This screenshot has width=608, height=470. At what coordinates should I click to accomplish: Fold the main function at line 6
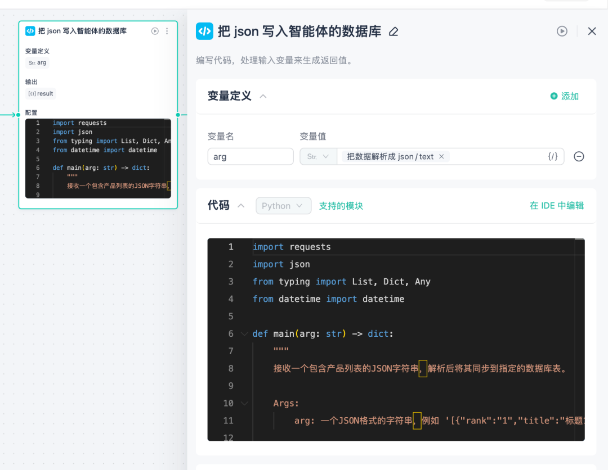244,334
